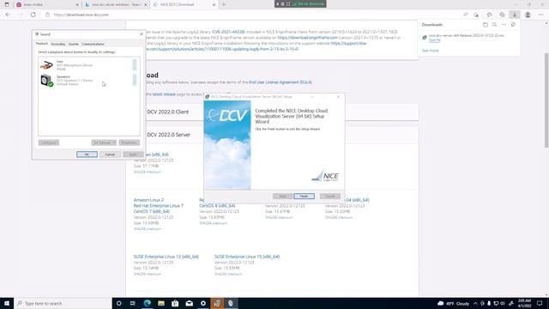Screen dimensions: 549x309
Task: Open Microsoft Store from the taskbar
Action: [x=175, y=303]
